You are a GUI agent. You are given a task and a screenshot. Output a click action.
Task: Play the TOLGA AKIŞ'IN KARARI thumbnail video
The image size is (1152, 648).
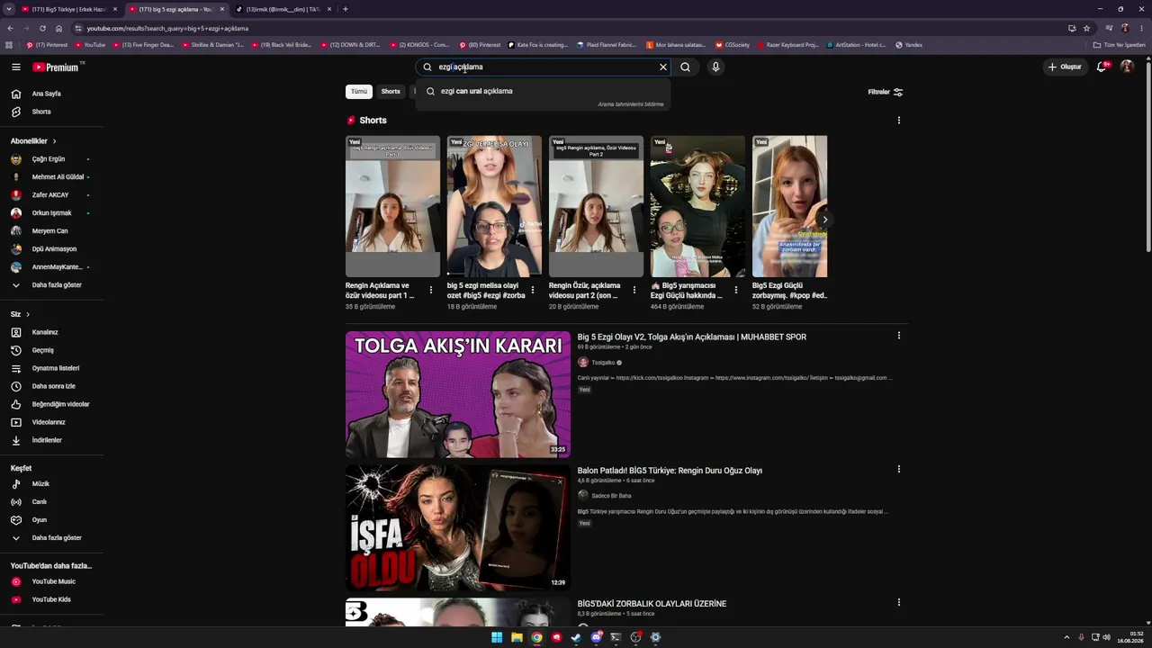(458, 394)
